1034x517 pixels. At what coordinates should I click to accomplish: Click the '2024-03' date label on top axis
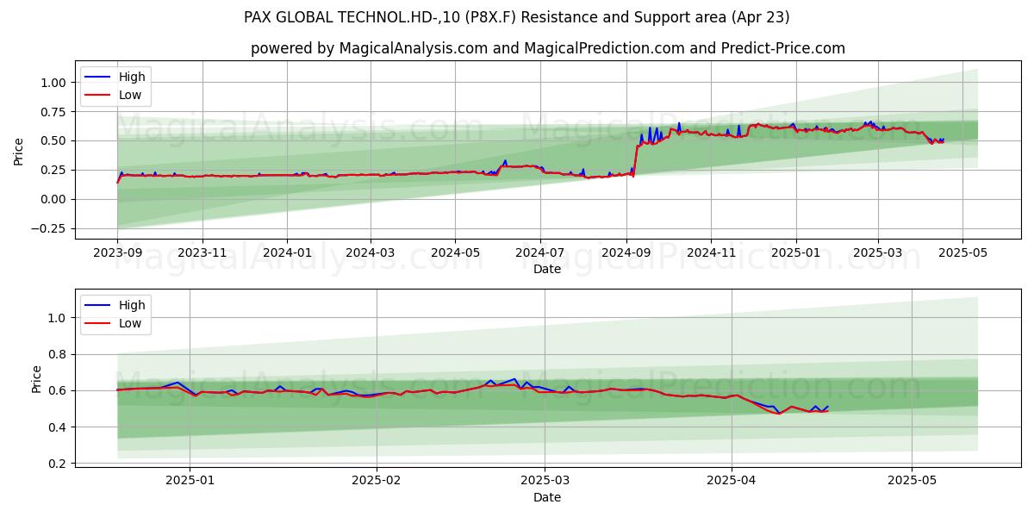click(370, 252)
